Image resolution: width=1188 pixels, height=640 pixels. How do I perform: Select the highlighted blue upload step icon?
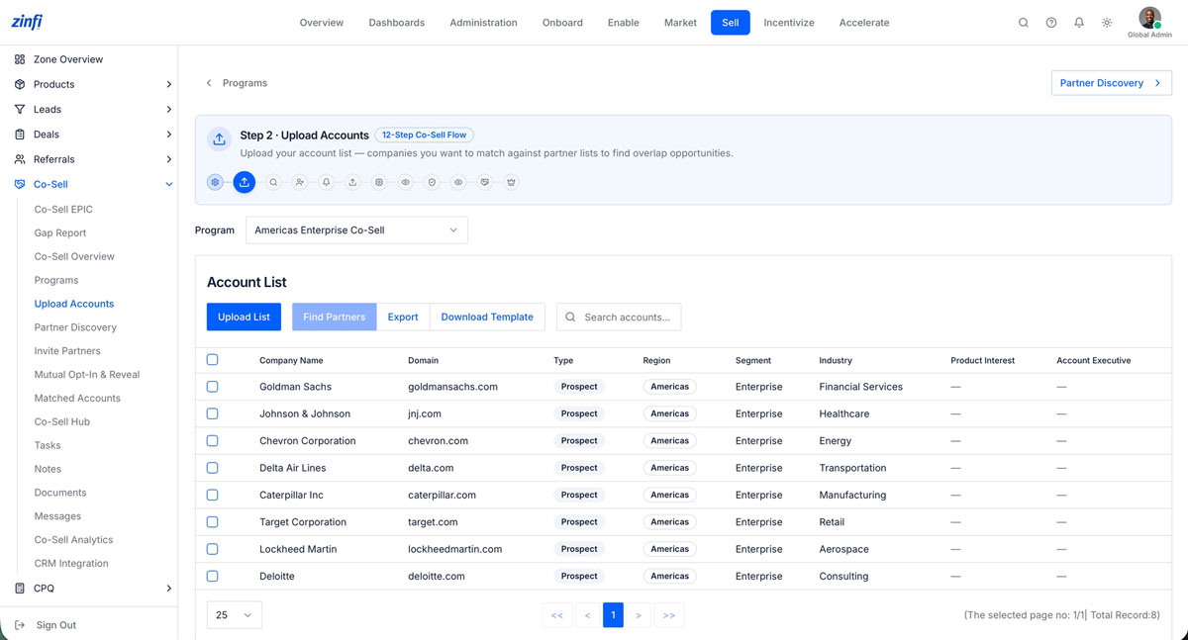point(245,182)
